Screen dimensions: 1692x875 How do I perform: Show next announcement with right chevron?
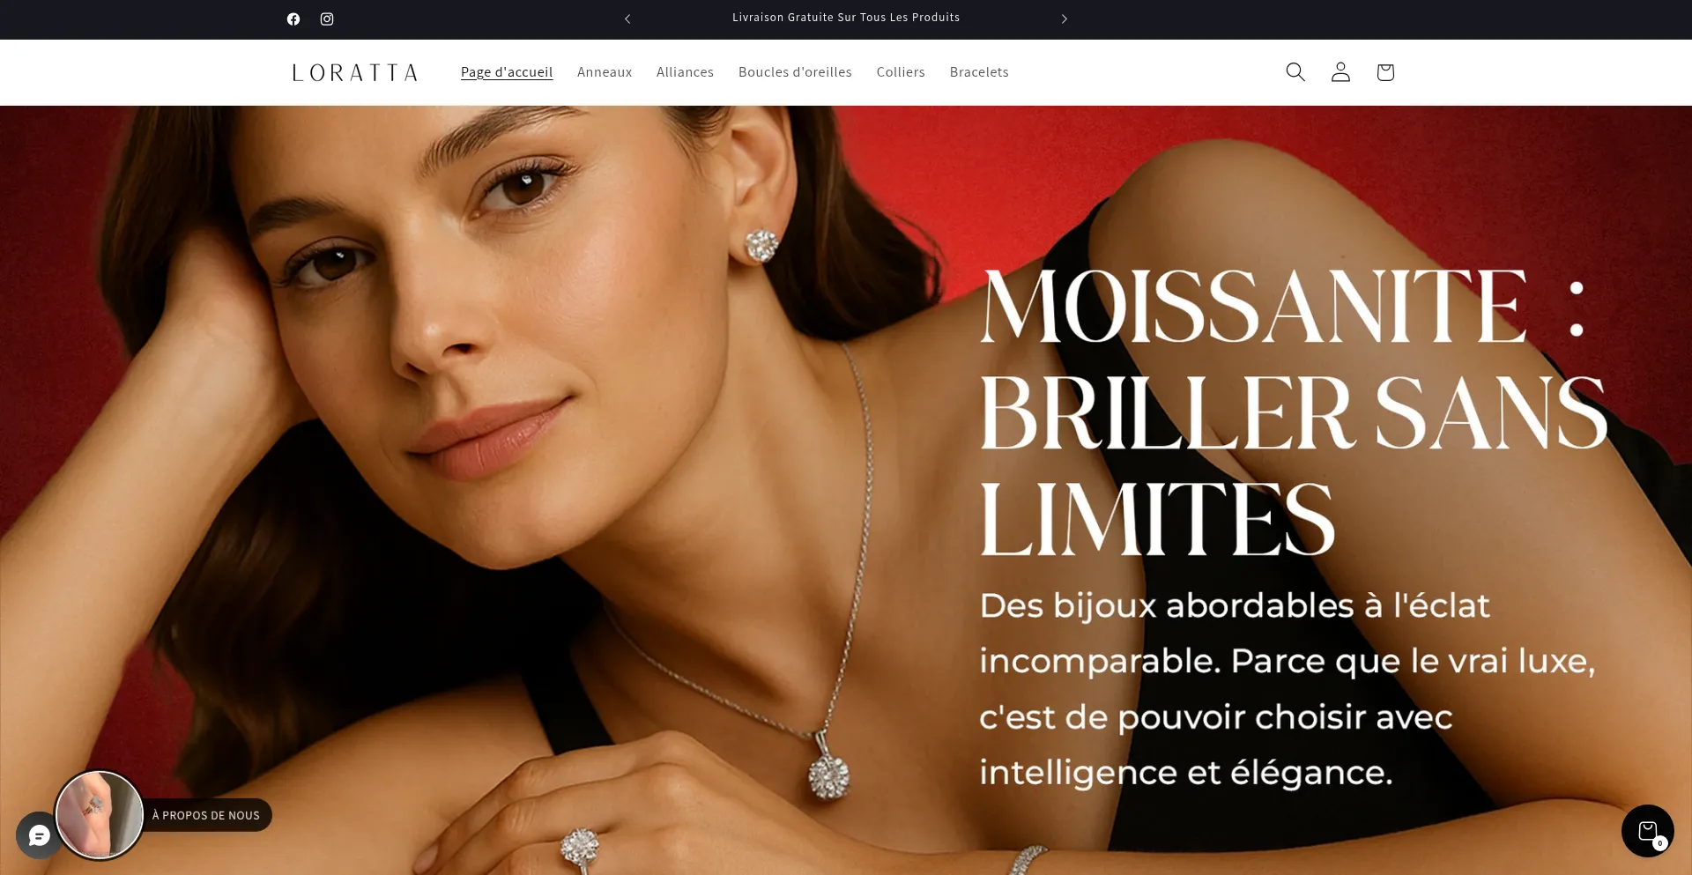coord(1065,19)
